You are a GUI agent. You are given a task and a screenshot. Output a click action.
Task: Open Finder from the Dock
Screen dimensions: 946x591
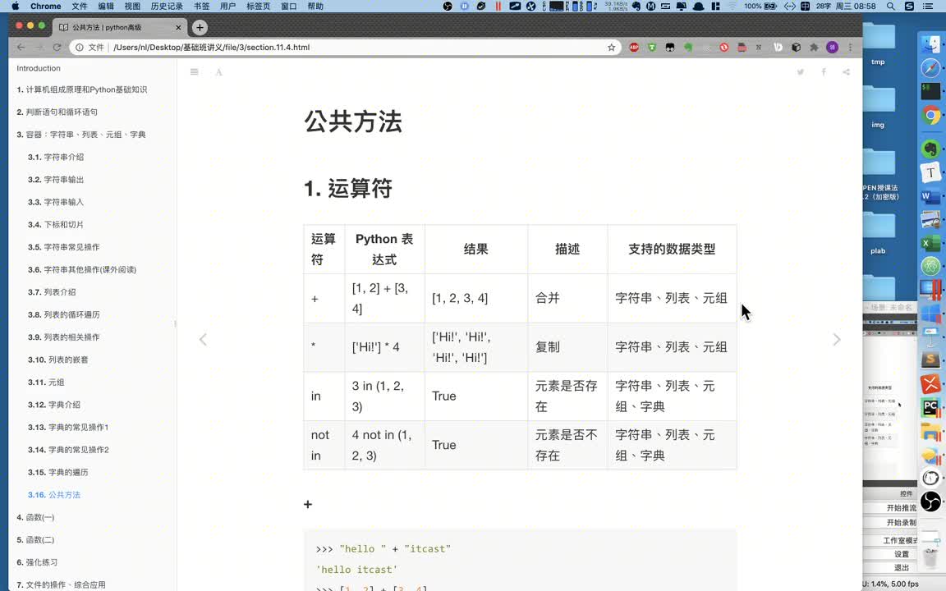tap(931, 44)
